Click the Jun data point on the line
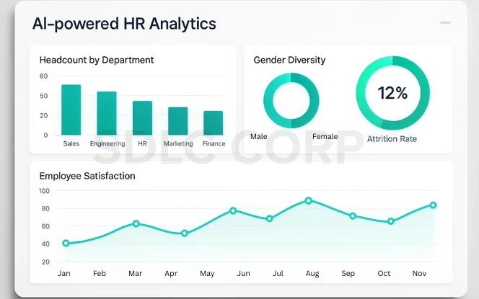Image resolution: width=479 pixels, height=299 pixels. (x=233, y=210)
